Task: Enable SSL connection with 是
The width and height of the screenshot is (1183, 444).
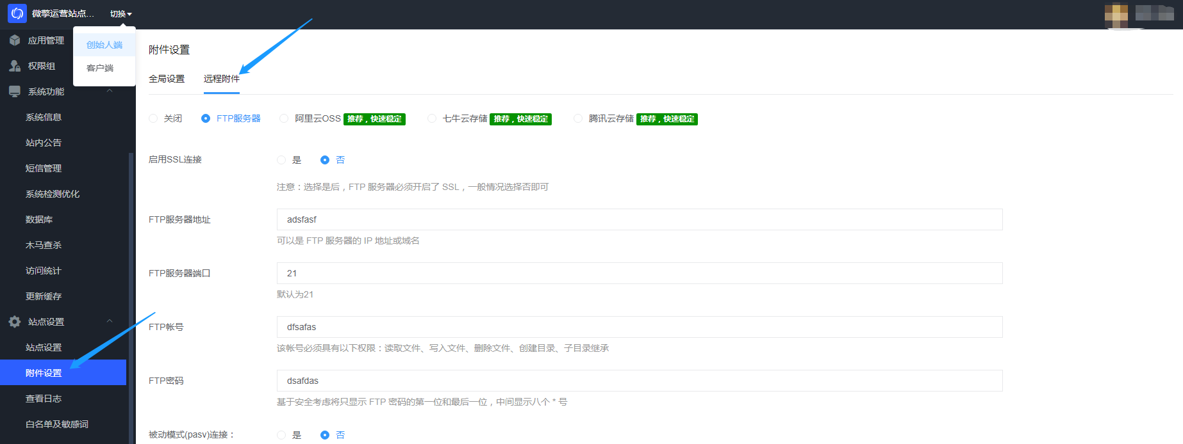Action: [x=281, y=160]
